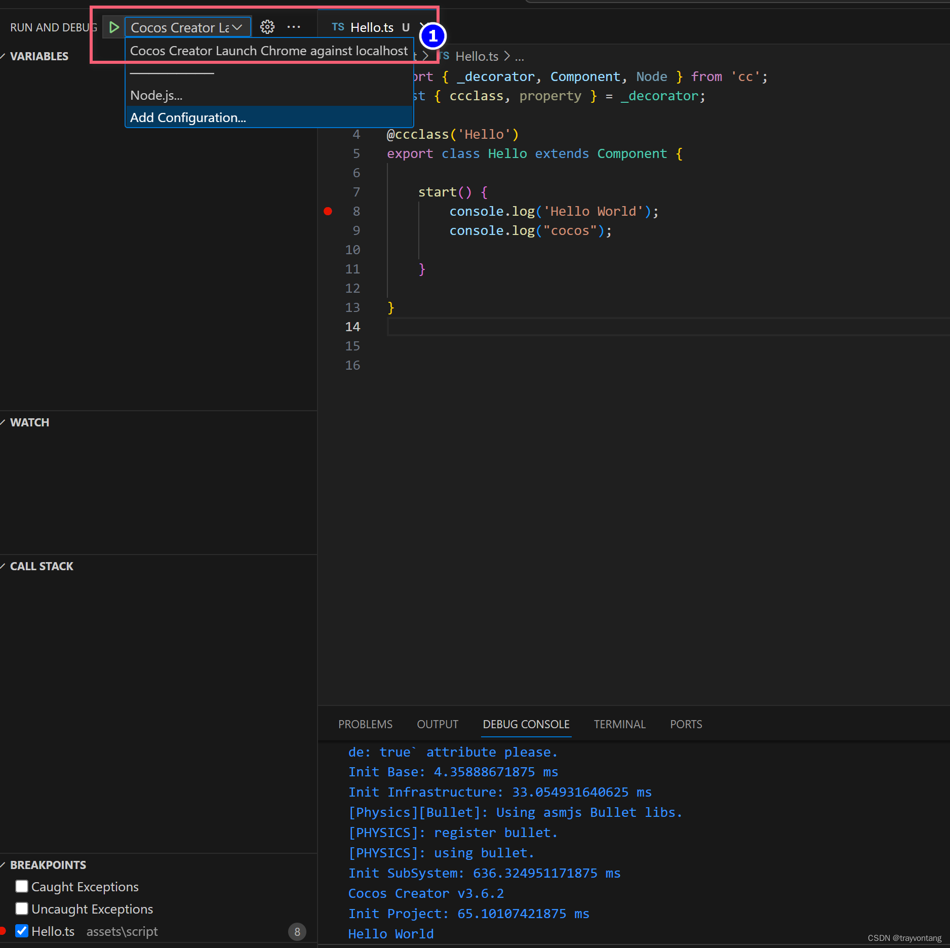950x948 pixels.
Task: Click the assets\script path in breakpoints list
Action: click(122, 931)
